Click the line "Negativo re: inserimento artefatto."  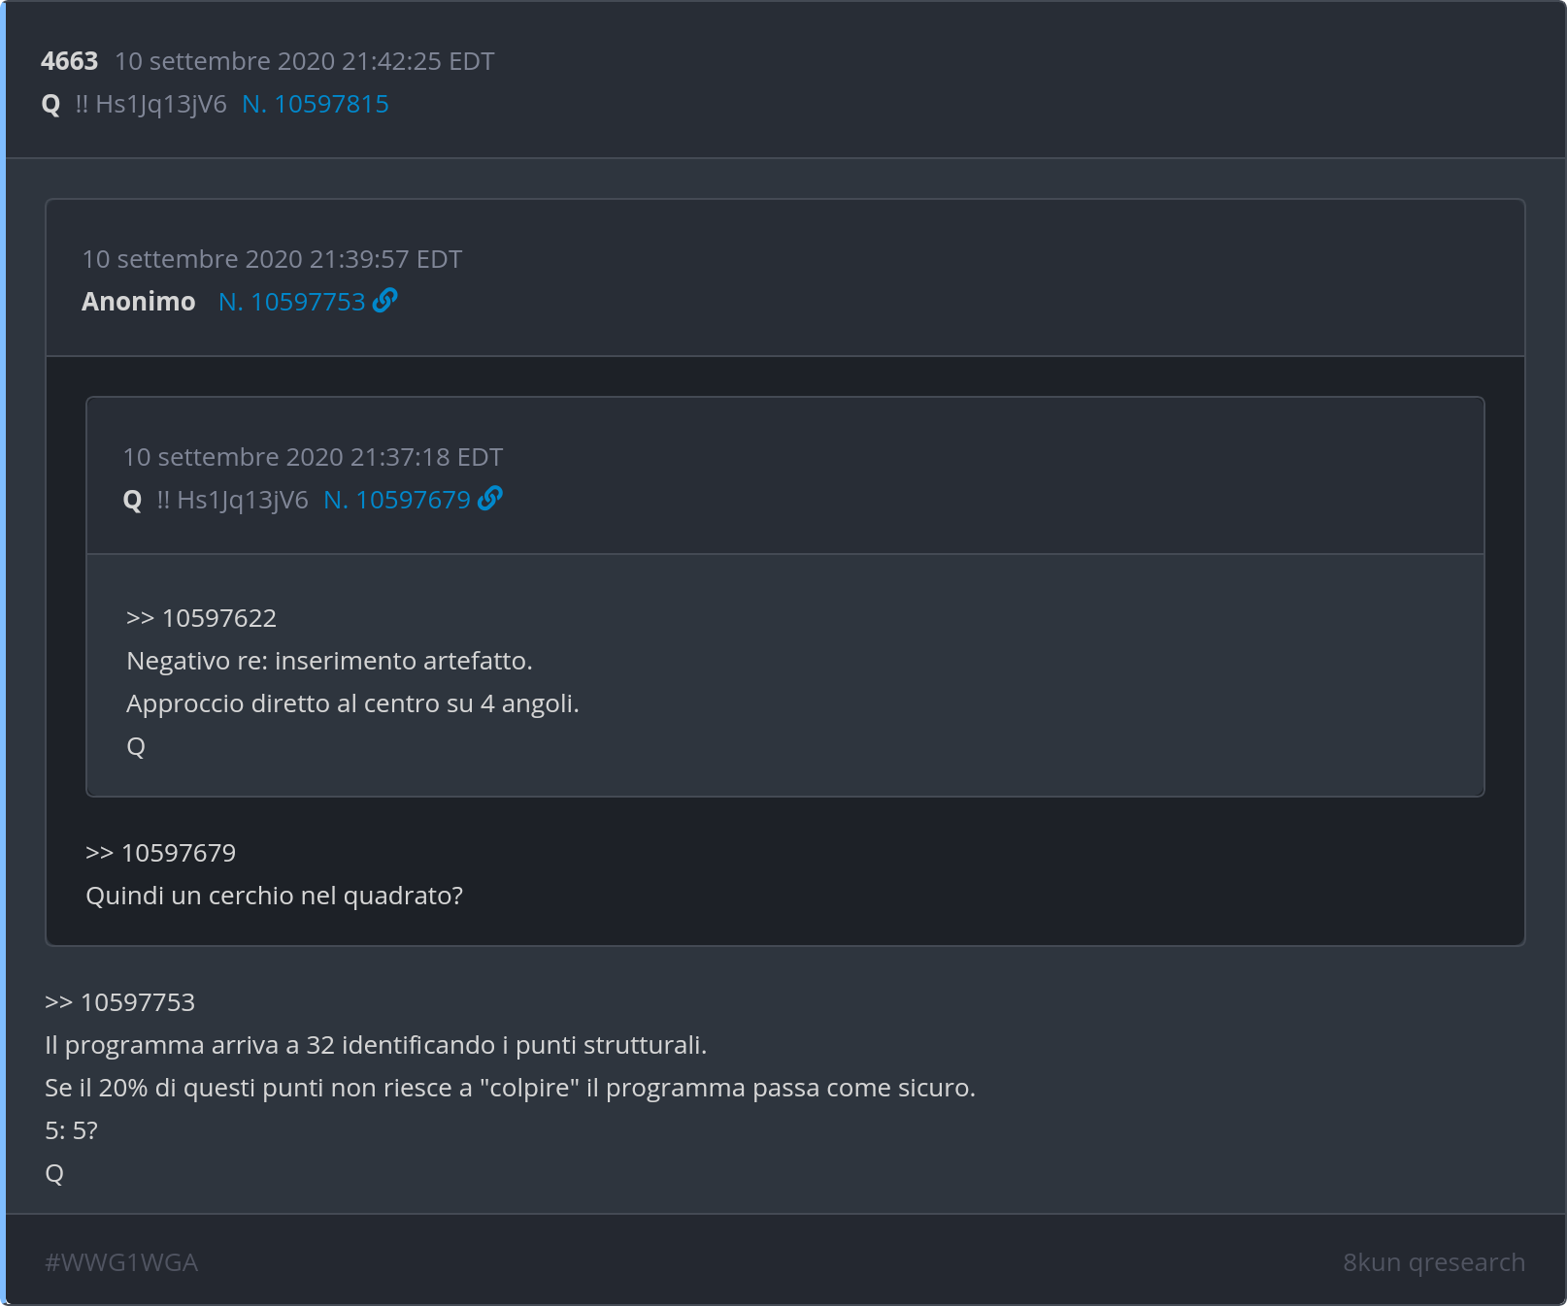click(x=329, y=661)
